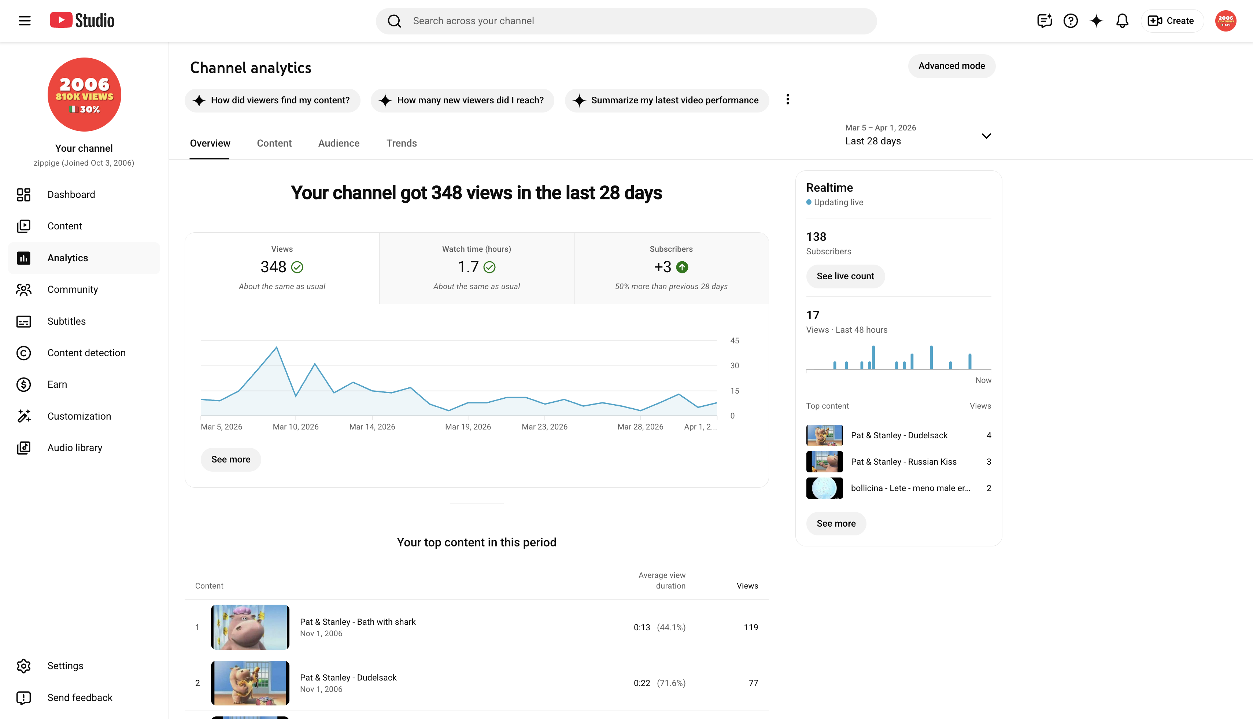Open Customization from the sidebar
Image resolution: width=1253 pixels, height=719 pixels.
[84, 416]
